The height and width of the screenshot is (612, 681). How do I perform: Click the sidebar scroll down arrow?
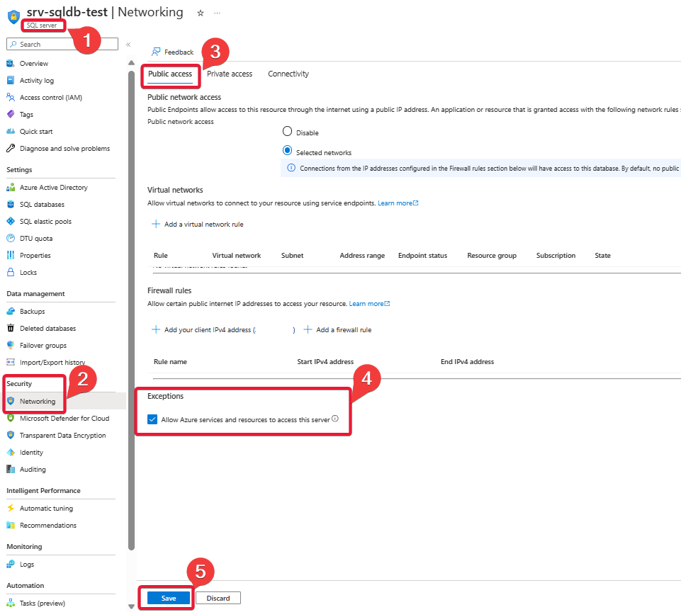(131, 606)
